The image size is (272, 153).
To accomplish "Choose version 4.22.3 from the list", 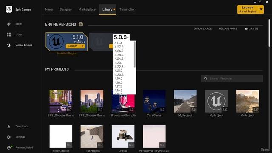I will click(119, 67).
